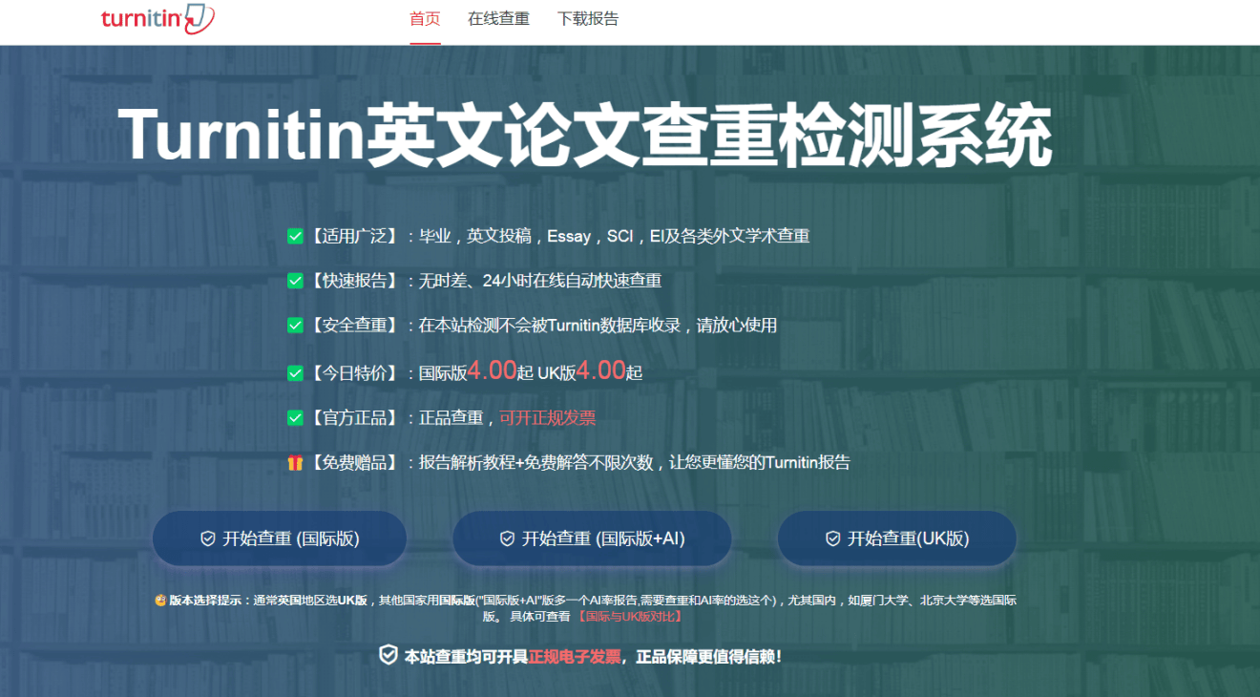Click green check mark next to 官方正品
The width and height of the screenshot is (1260, 697).
[295, 417]
